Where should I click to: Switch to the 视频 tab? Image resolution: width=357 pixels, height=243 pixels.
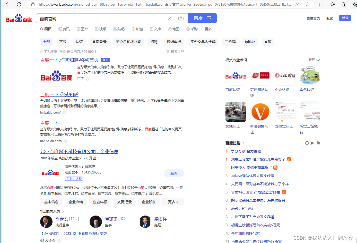click(x=101, y=29)
